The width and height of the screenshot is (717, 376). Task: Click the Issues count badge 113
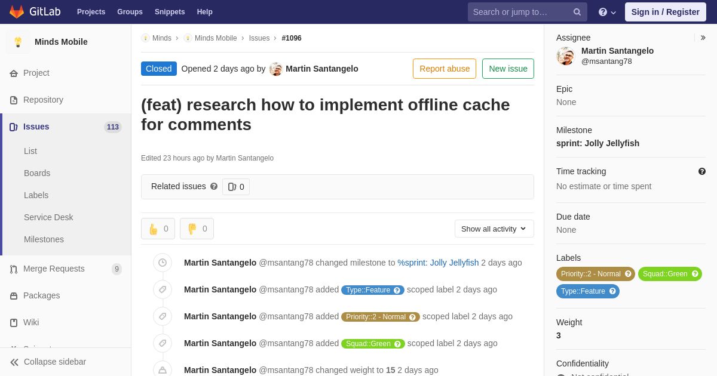pos(113,127)
